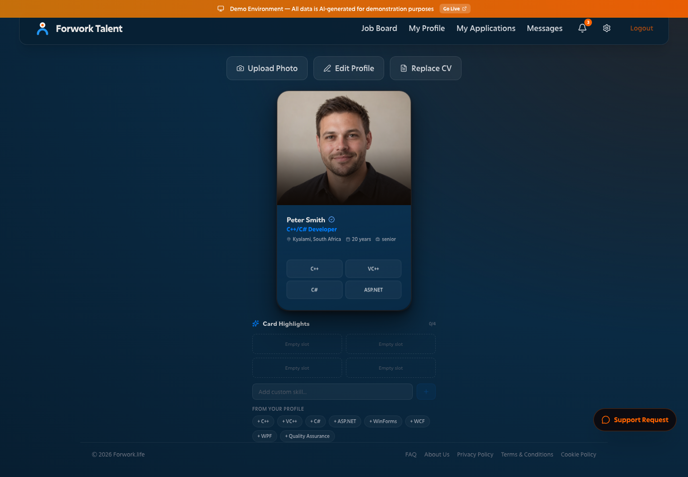Open My Applications in the navbar
Image resolution: width=688 pixels, height=477 pixels.
coord(486,28)
